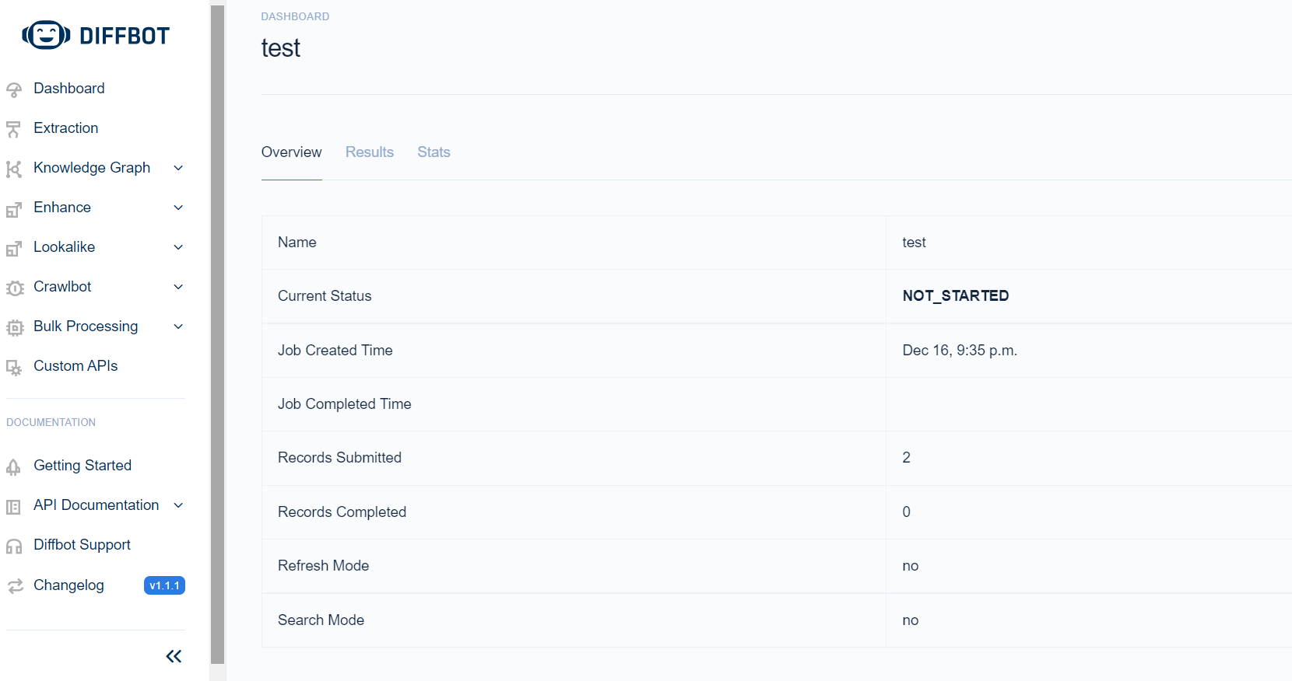Switch to the Stats tab
The width and height of the screenshot is (1292, 681).
(434, 152)
